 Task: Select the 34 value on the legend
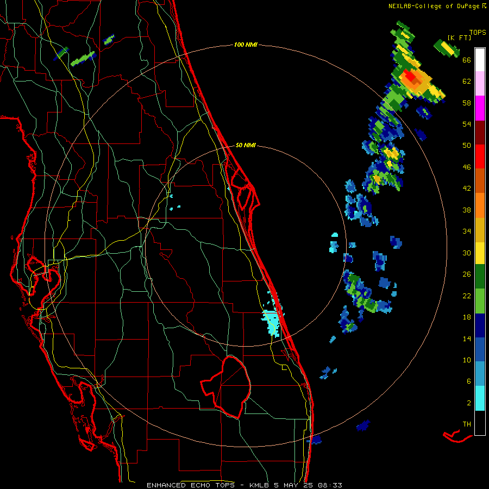(x=467, y=231)
